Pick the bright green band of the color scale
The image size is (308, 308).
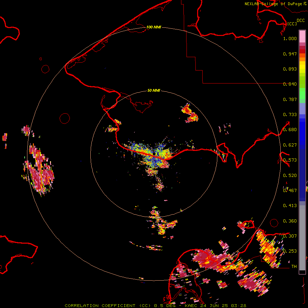click(x=302, y=93)
